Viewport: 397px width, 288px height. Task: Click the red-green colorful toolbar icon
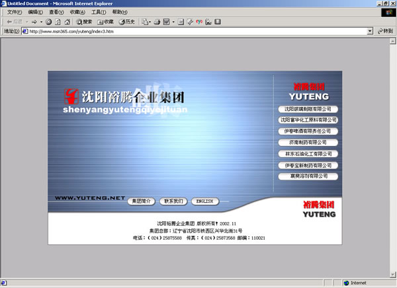click(x=199, y=22)
